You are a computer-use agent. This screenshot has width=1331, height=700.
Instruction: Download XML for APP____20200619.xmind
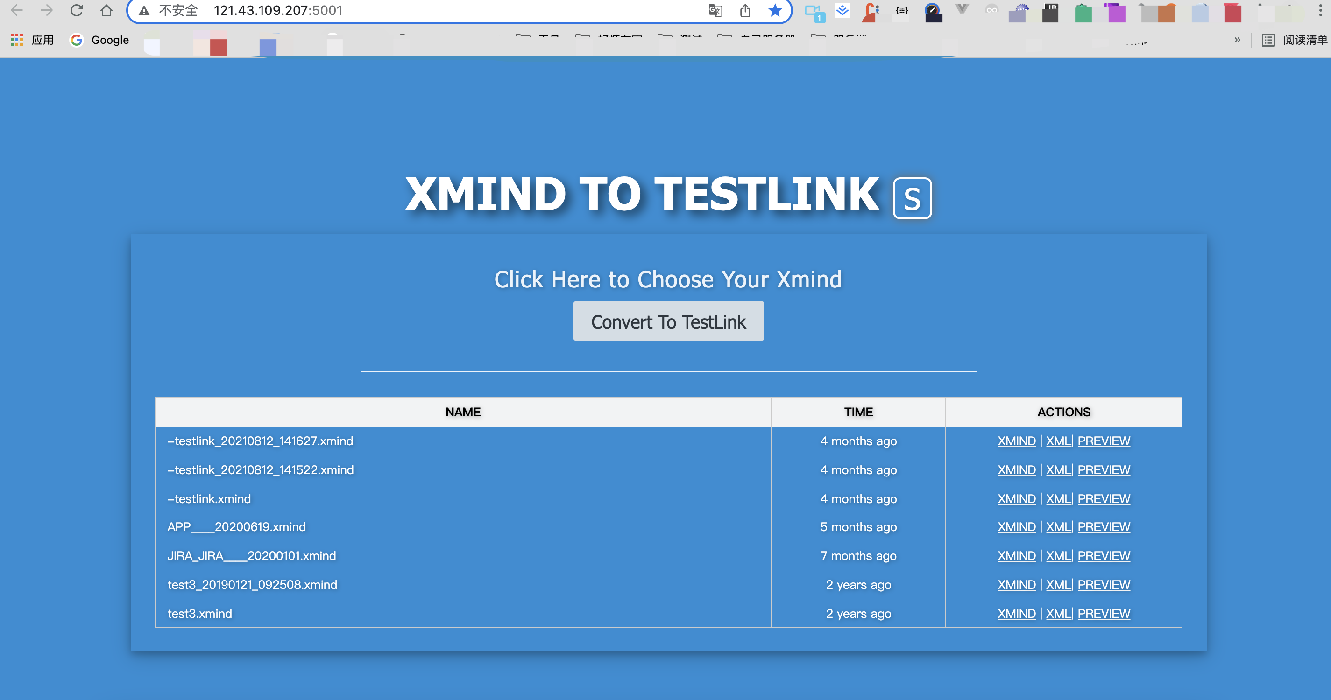click(x=1058, y=527)
